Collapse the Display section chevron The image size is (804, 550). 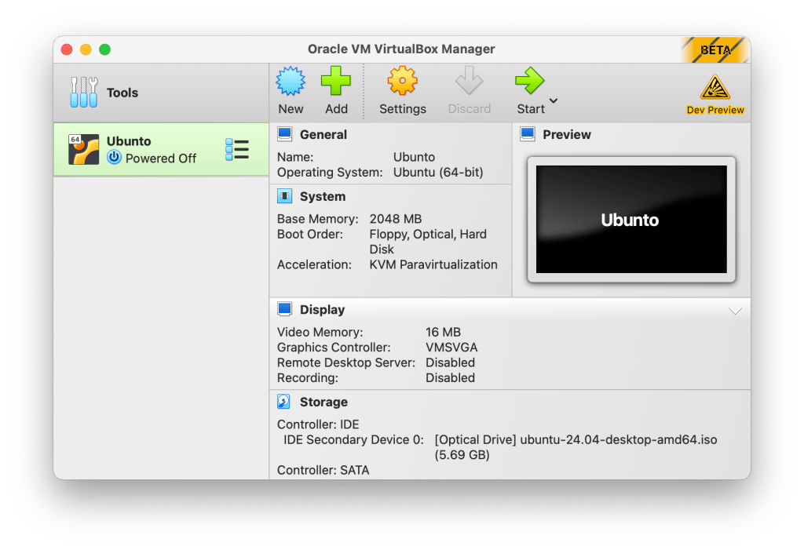coord(735,311)
